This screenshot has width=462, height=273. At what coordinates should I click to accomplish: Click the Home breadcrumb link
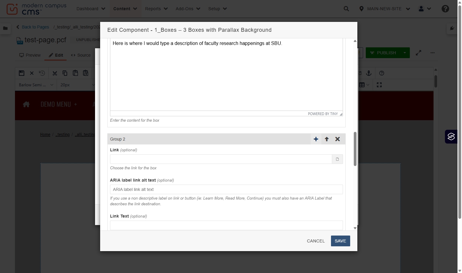coord(45,135)
